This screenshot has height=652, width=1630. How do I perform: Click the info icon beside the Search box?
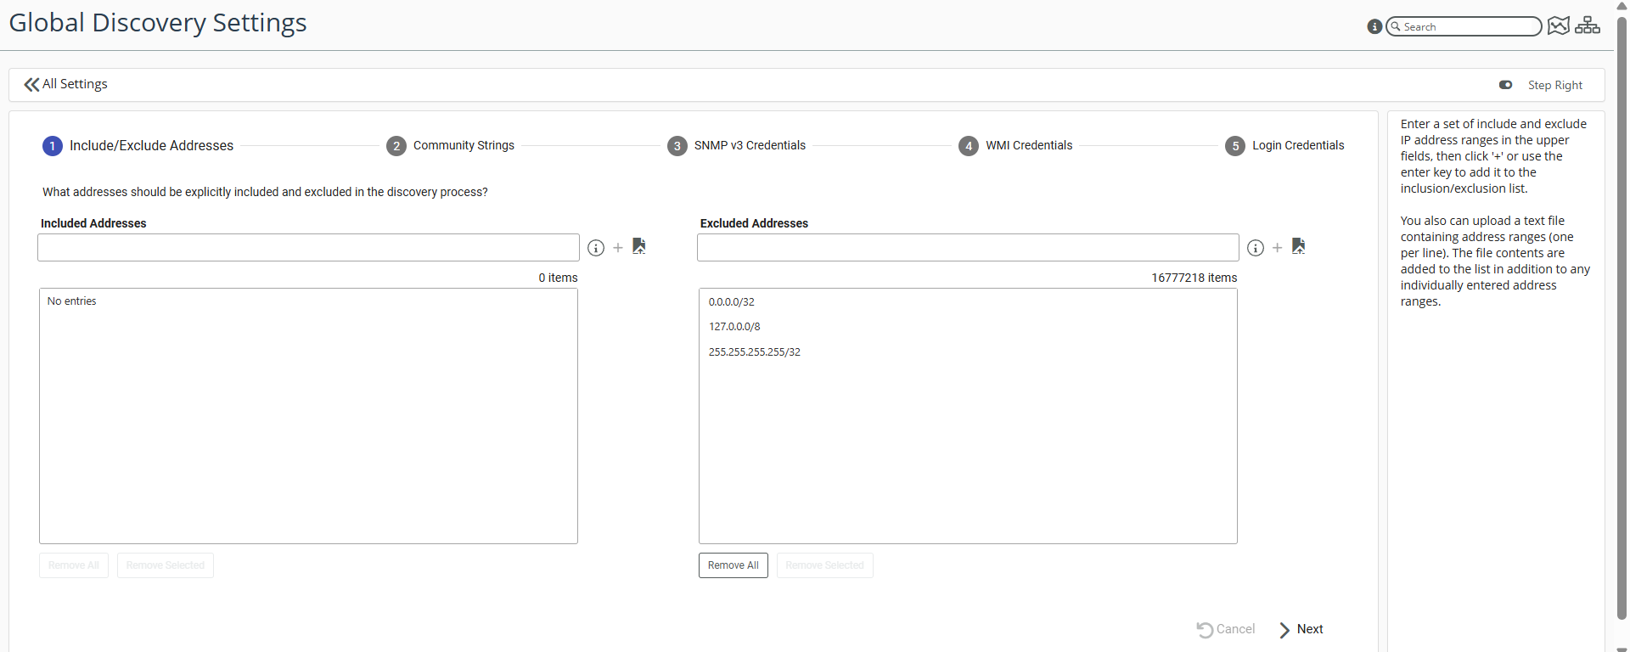[x=1374, y=26]
